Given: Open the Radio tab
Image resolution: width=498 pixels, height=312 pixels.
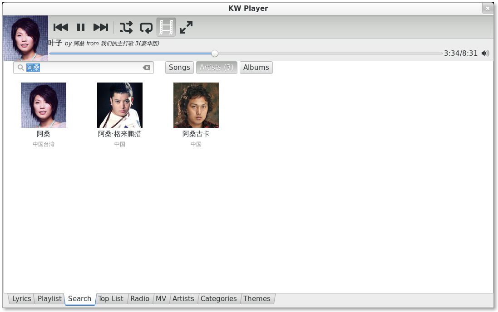Looking at the screenshot, I should 140,299.
